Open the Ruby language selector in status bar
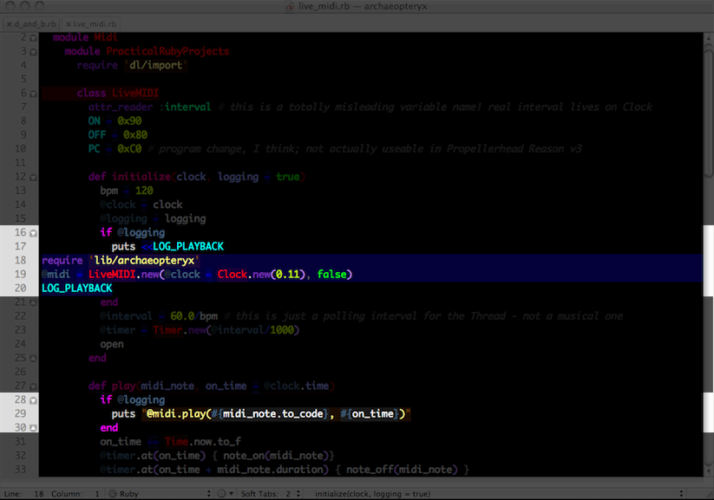Screen dimensions: 714x500 tap(160, 494)
